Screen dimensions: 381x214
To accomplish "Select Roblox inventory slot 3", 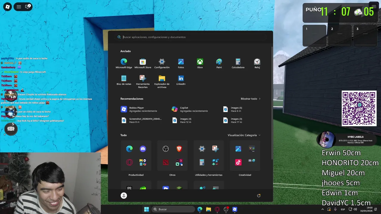I will (x=365, y=35).
